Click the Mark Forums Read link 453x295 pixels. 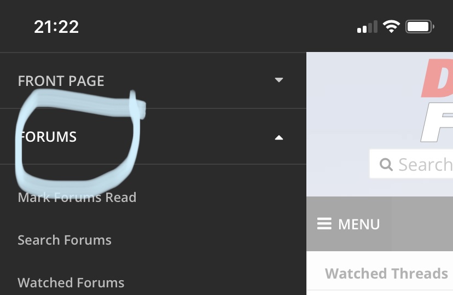[x=77, y=197]
